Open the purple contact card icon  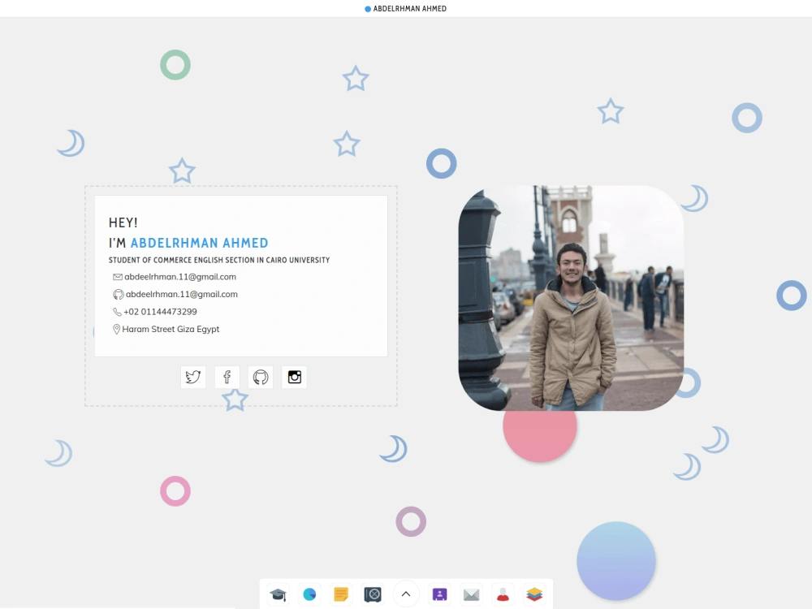pos(439,594)
